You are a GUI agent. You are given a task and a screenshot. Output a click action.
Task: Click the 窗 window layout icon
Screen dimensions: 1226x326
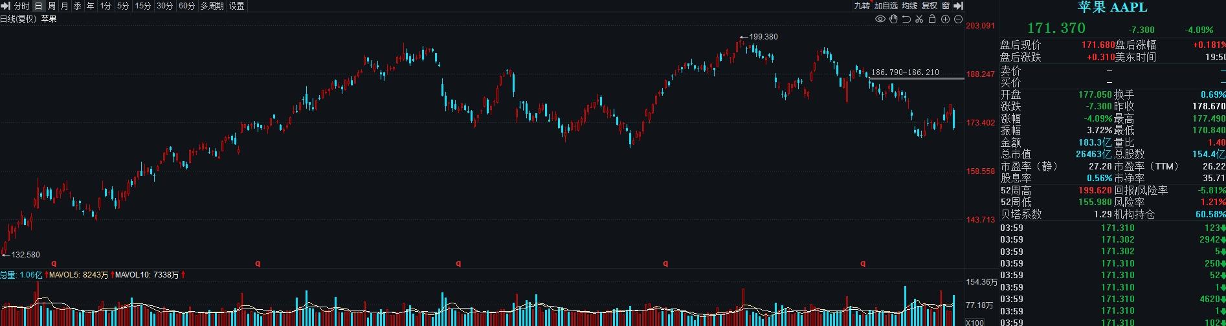(x=946, y=6)
